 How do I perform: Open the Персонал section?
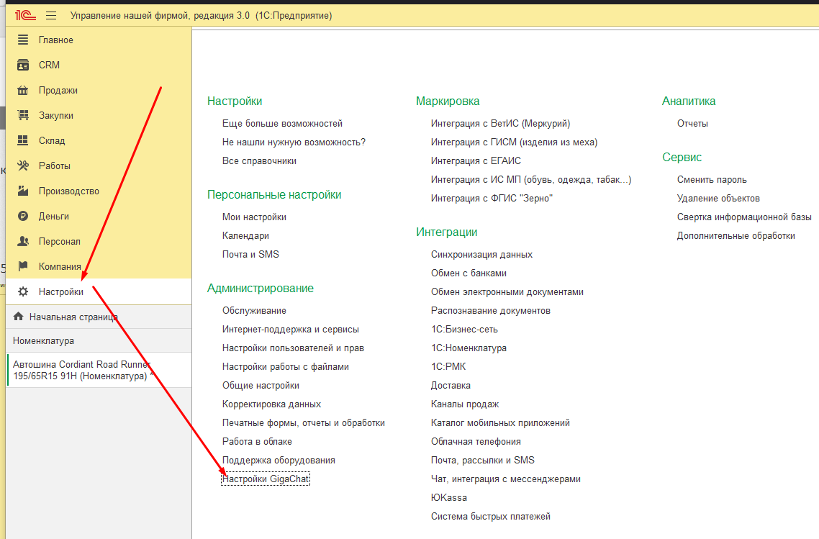(59, 241)
